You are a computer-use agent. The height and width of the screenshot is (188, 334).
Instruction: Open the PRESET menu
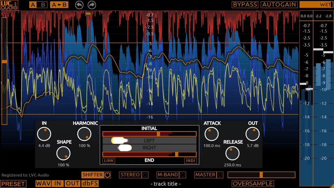(13, 184)
